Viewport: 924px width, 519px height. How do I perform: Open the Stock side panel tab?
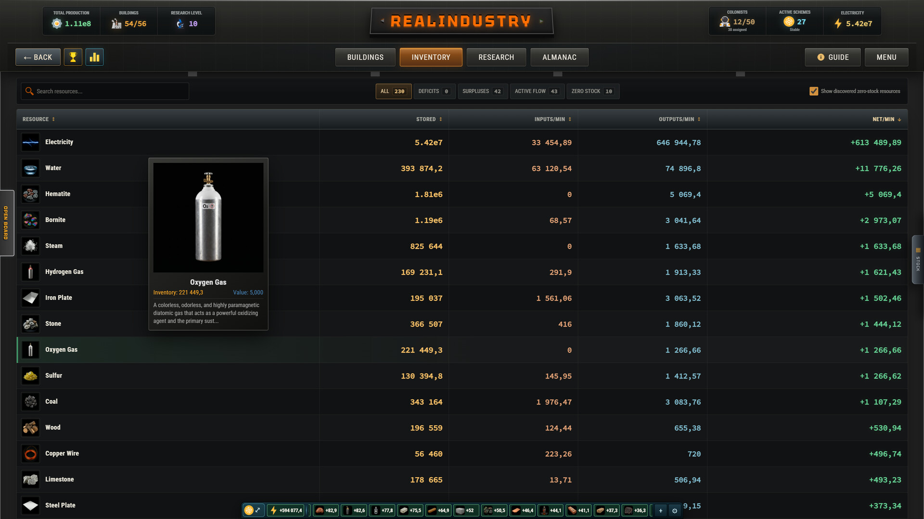coord(918,259)
